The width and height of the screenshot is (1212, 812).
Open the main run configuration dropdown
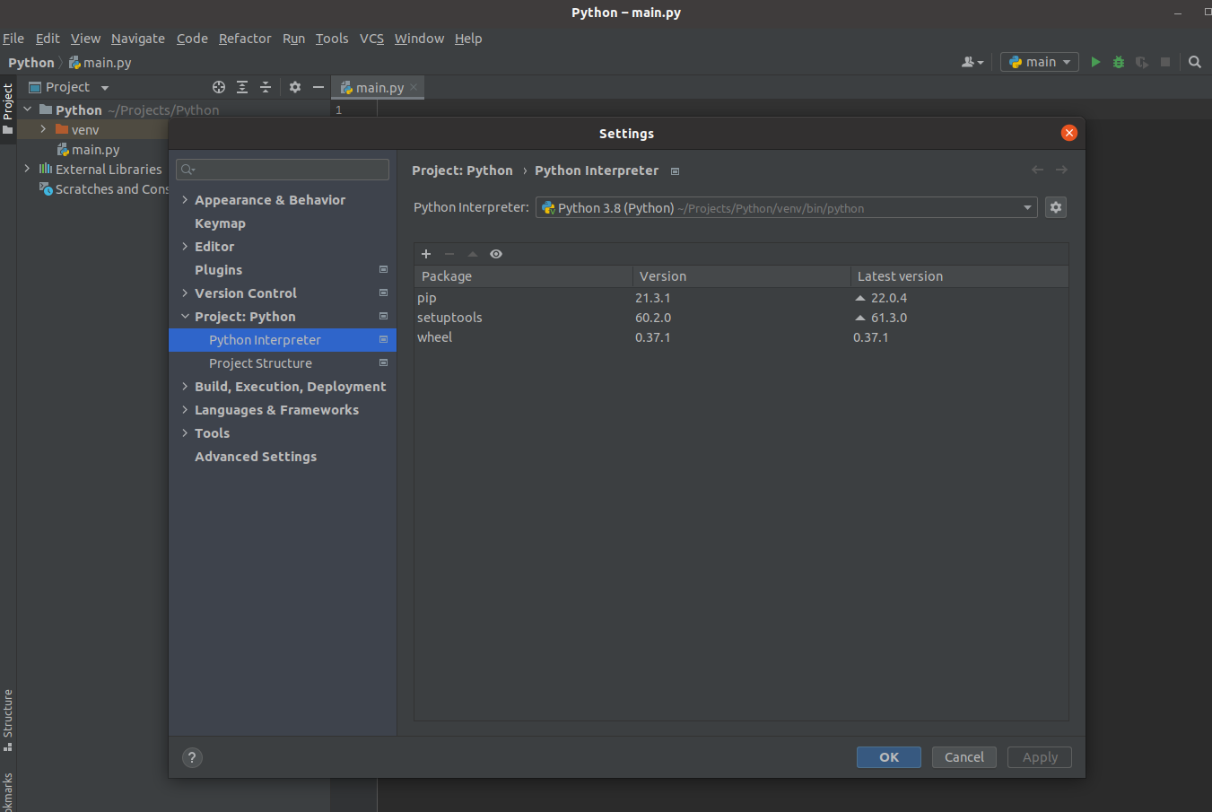[x=1040, y=62]
